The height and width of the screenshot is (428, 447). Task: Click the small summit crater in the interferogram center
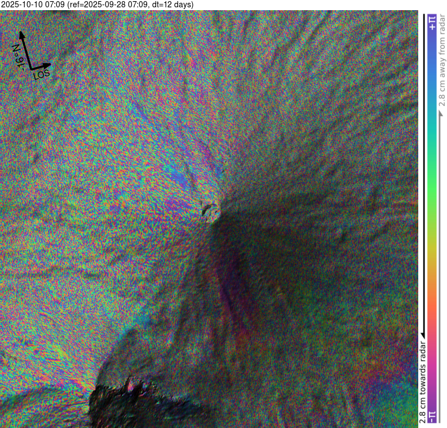pos(210,211)
